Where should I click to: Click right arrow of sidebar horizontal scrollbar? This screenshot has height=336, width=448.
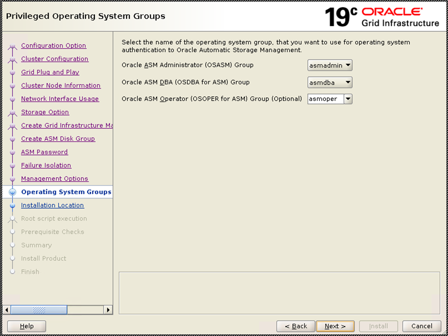coord(108,310)
